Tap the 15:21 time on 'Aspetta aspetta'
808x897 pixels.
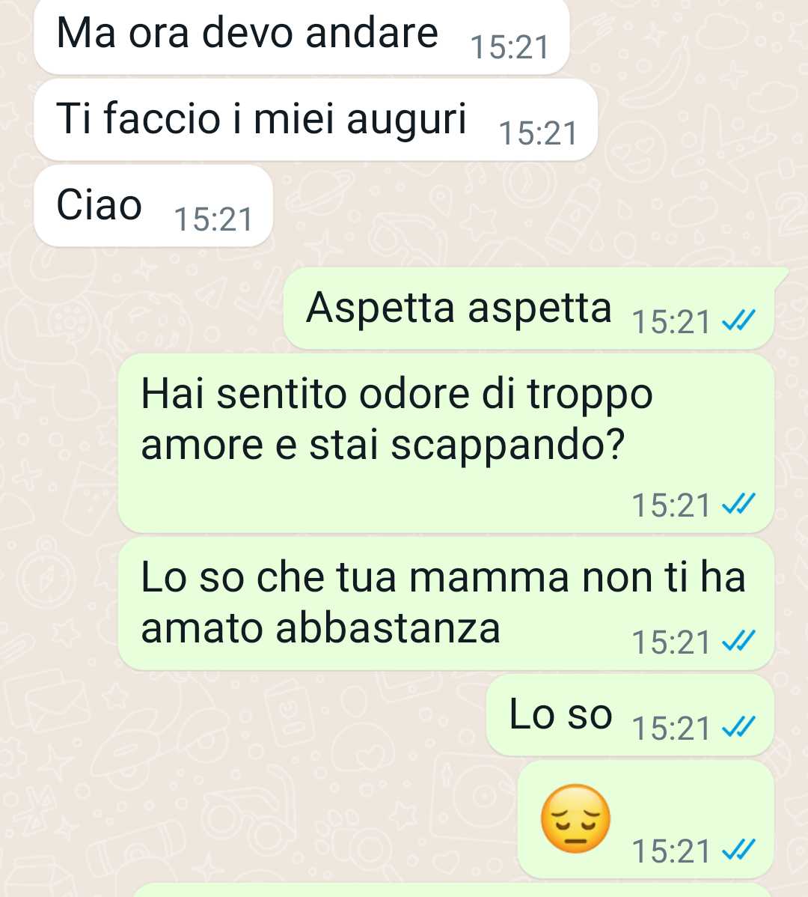point(671,321)
